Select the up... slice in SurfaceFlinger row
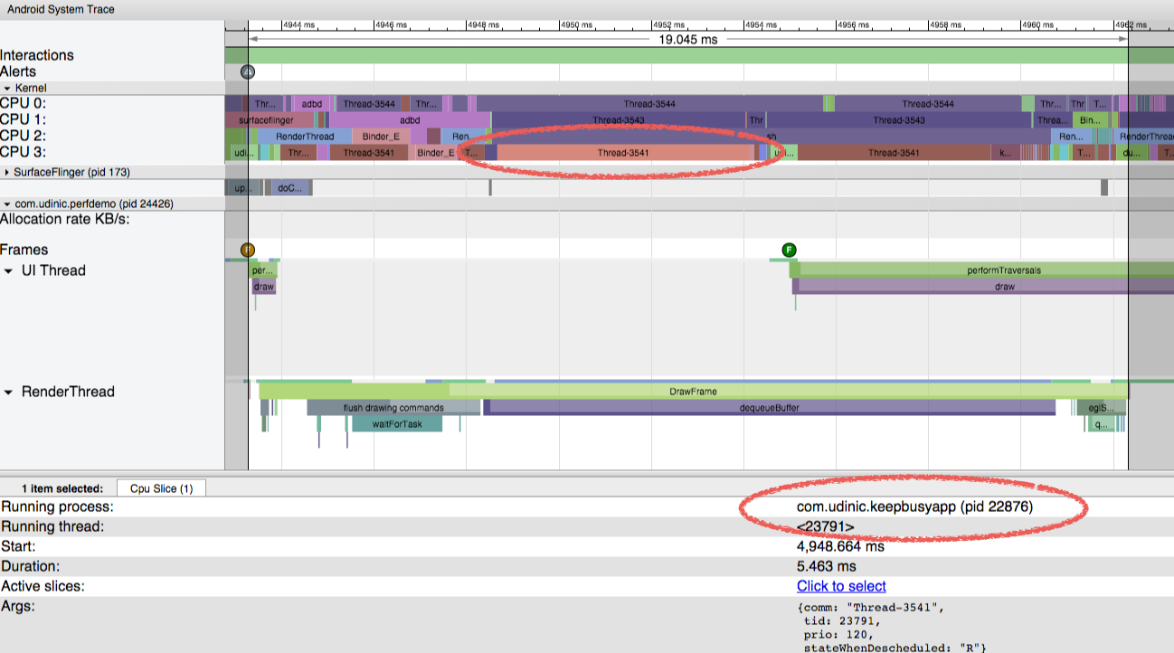Image resolution: width=1174 pixels, height=653 pixels. click(243, 188)
